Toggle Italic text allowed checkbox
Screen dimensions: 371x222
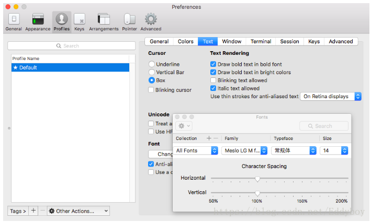pos(213,88)
